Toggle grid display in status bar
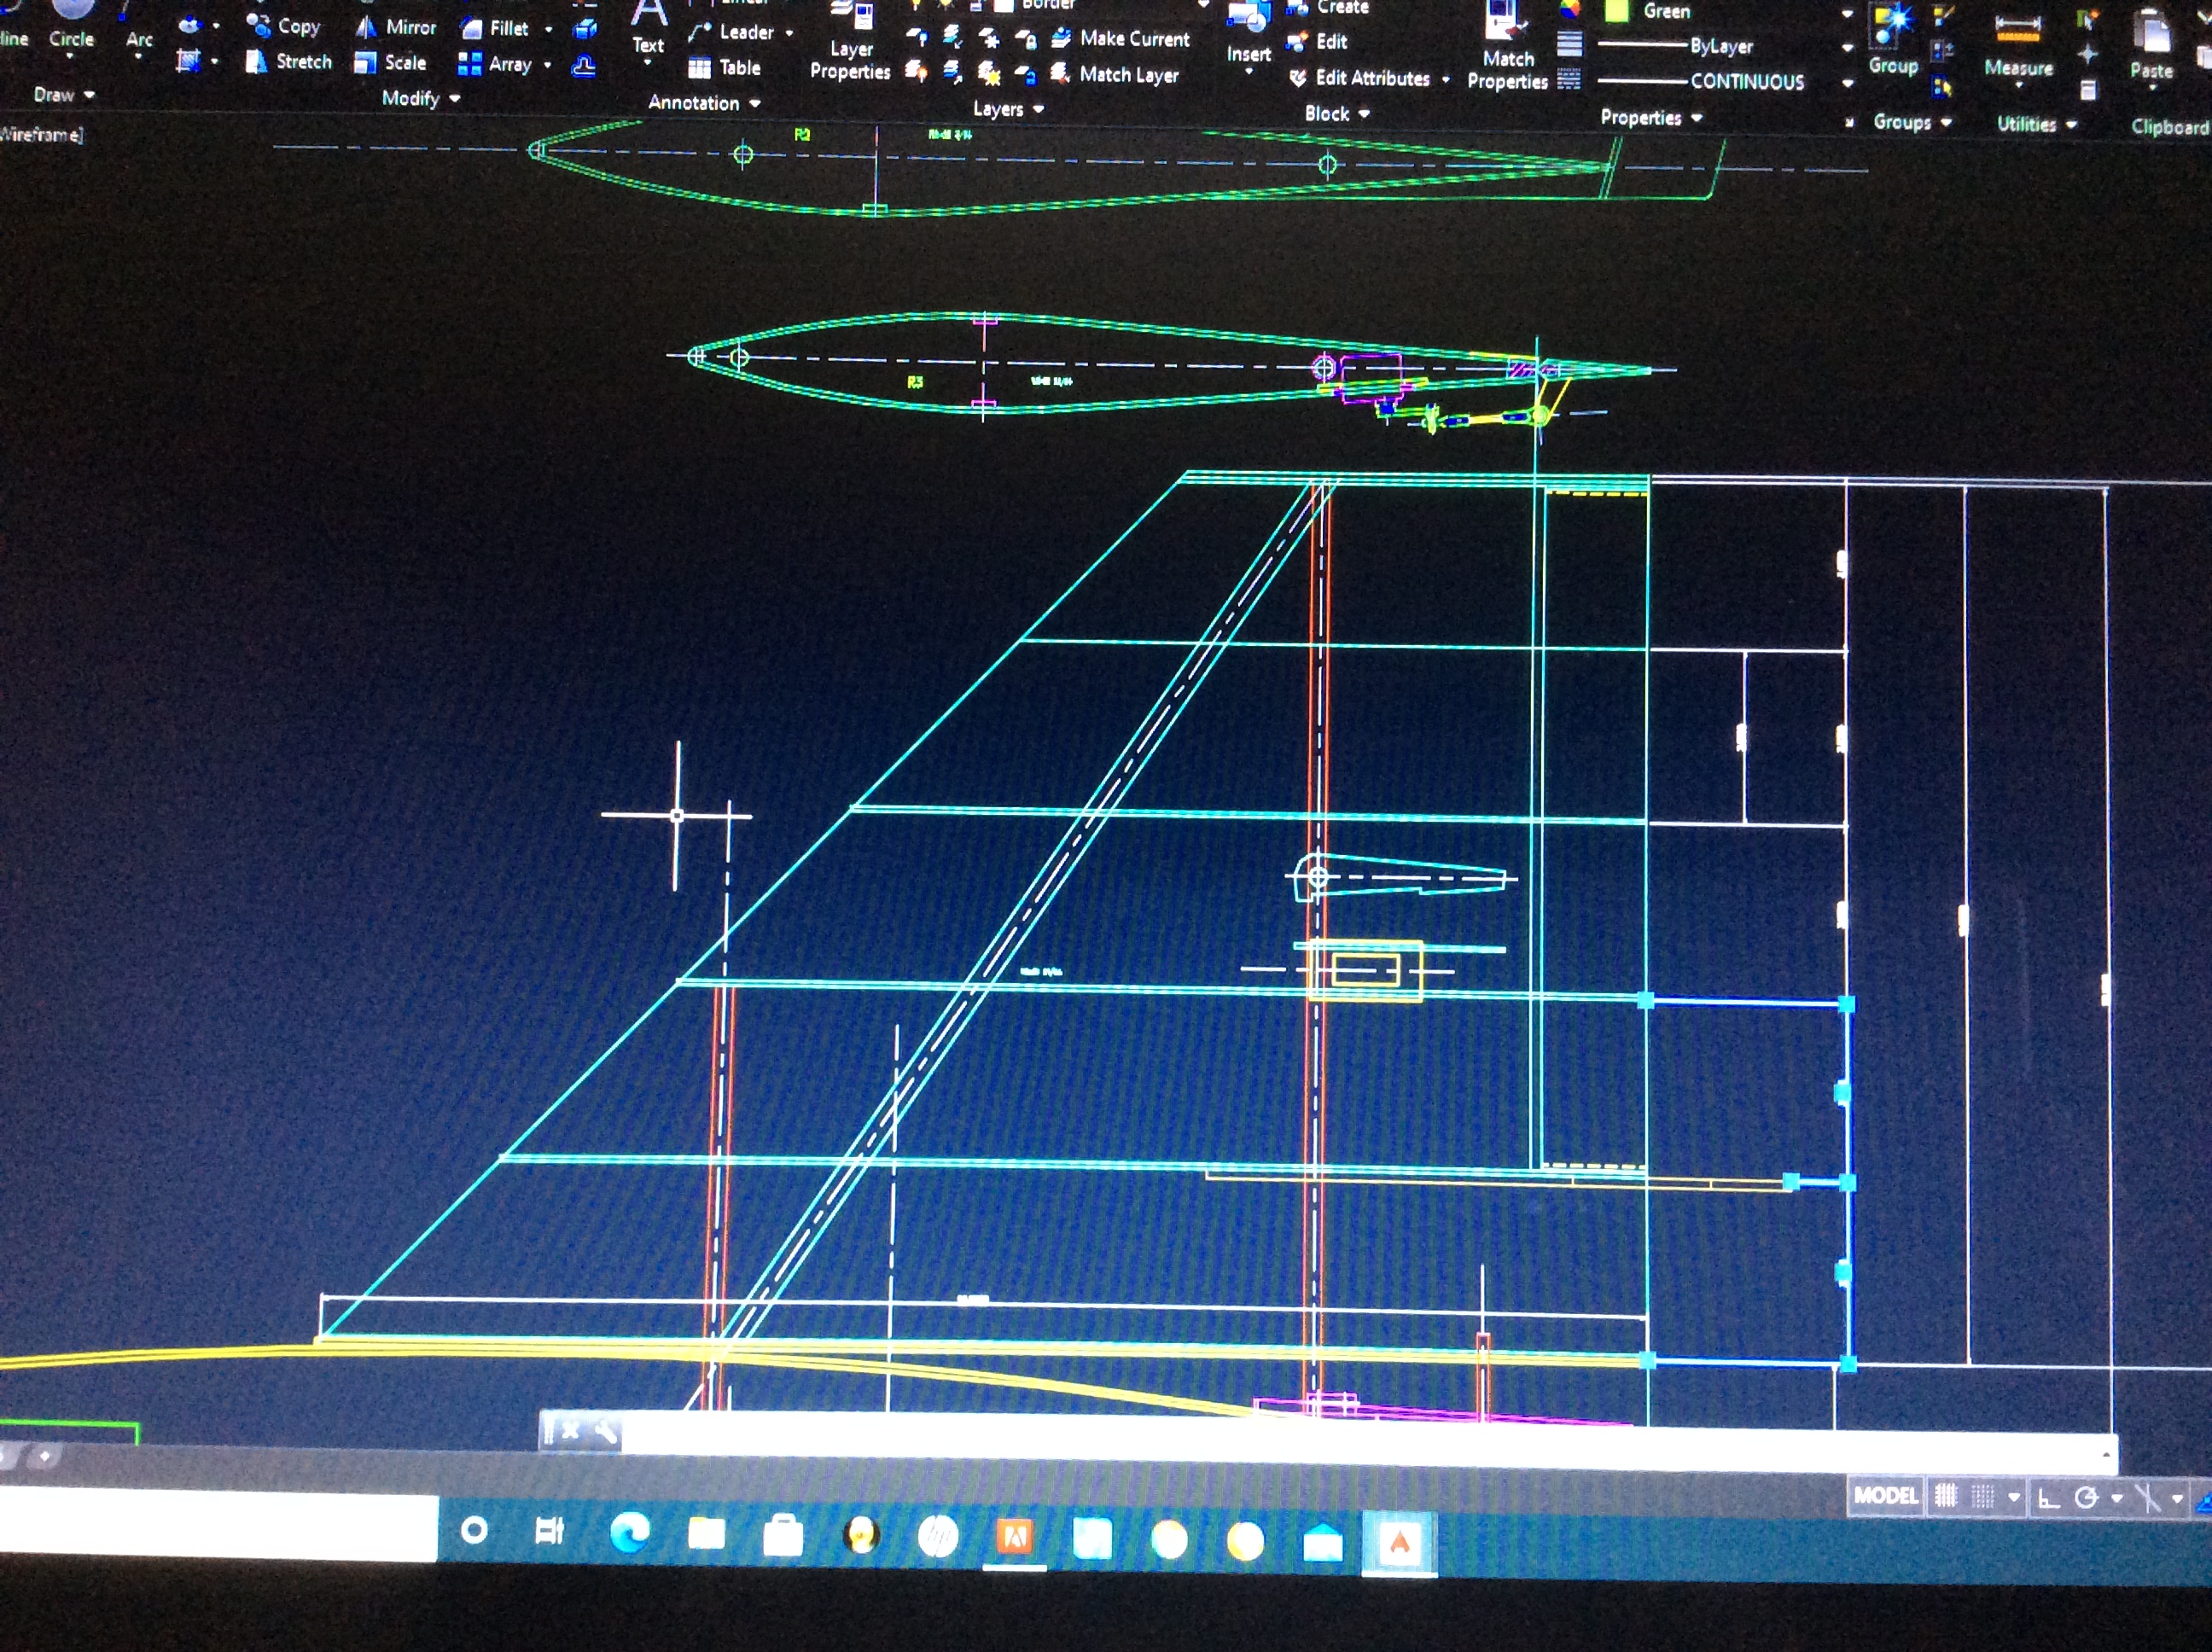The height and width of the screenshot is (1652, 2212). click(x=1945, y=1496)
